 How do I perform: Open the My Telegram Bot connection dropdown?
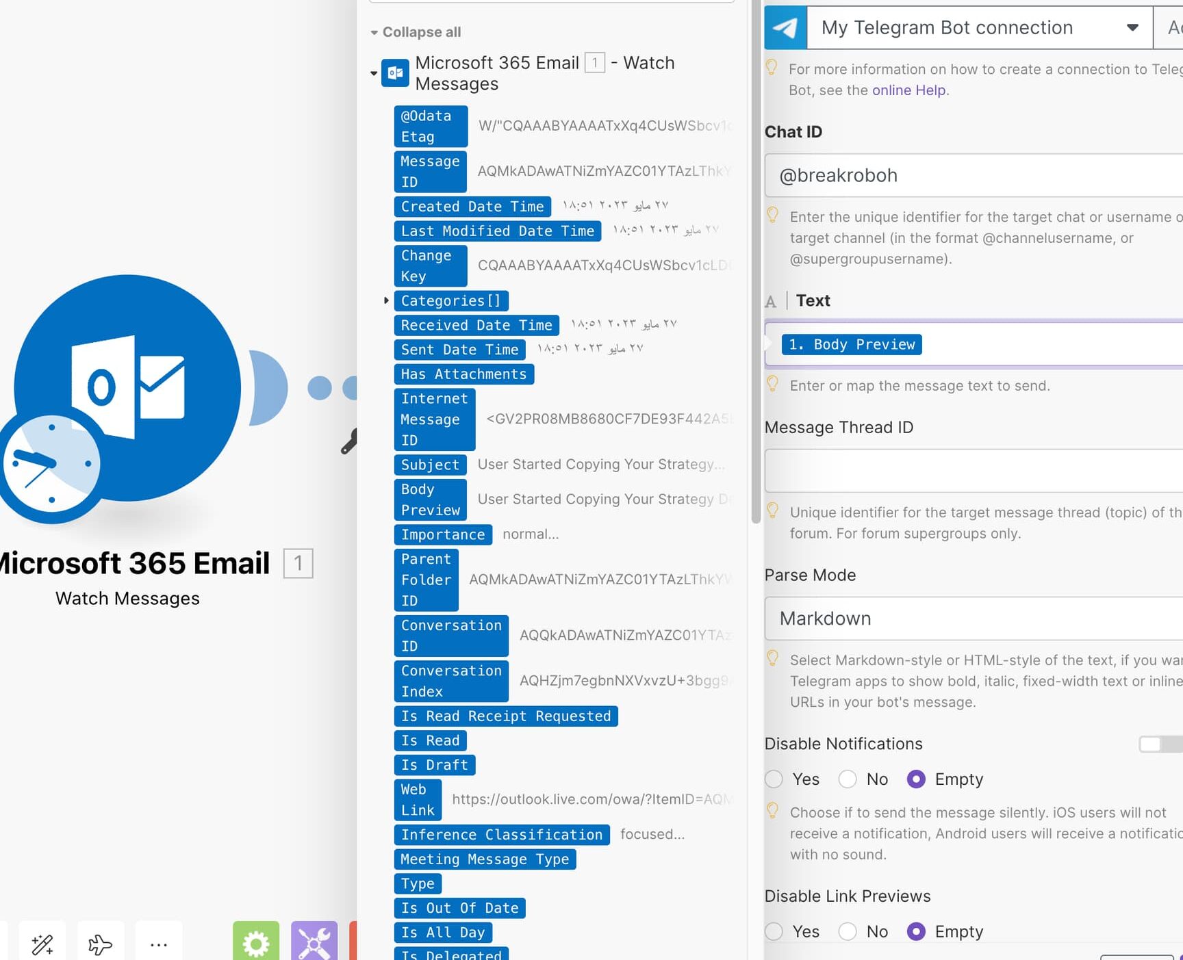point(980,27)
